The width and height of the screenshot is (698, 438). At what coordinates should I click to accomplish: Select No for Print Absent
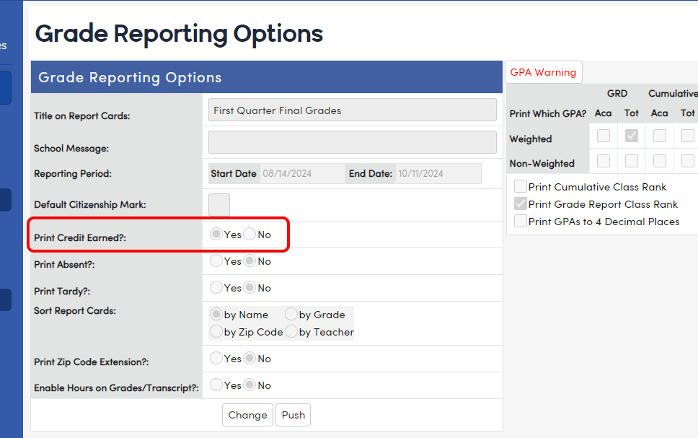coord(249,260)
